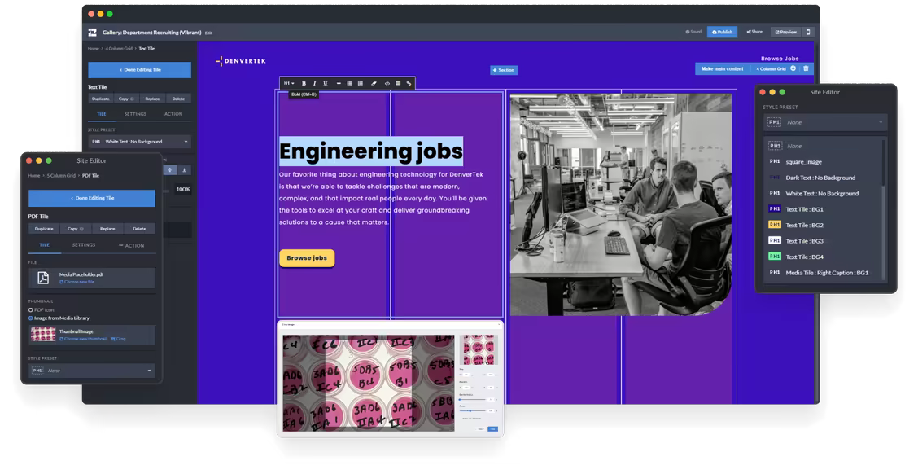Click the align middle vertical icon

[x=170, y=170]
